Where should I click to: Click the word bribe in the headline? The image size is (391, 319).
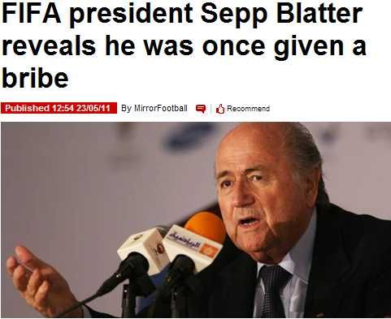pyautogui.click(x=35, y=78)
